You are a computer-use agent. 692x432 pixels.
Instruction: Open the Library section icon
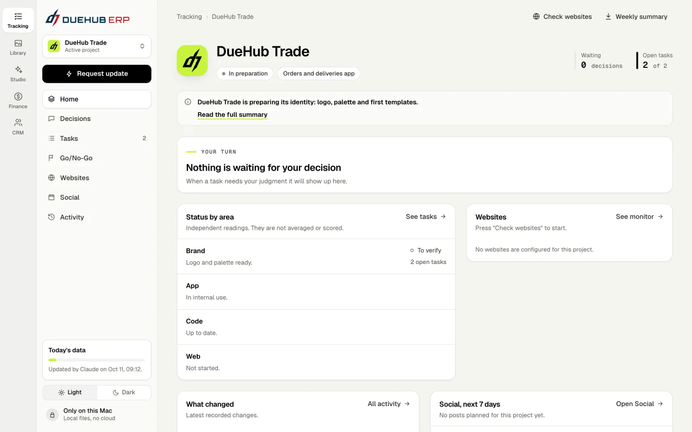tap(18, 43)
